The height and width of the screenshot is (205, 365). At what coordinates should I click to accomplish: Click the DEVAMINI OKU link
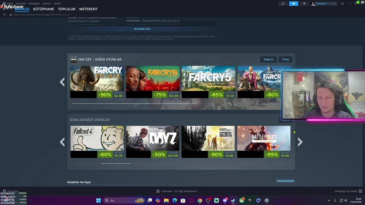(x=142, y=29)
